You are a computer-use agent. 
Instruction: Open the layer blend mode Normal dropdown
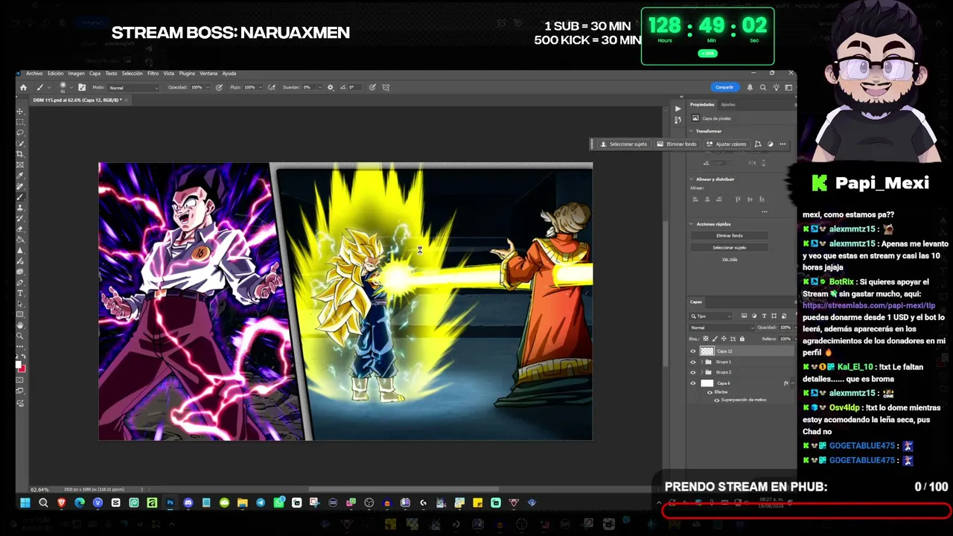[x=721, y=328]
